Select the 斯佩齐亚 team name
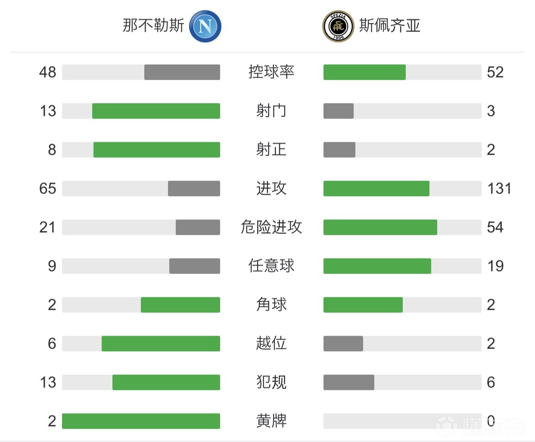Viewport: 535px width, 442px height. tap(390, 25)
